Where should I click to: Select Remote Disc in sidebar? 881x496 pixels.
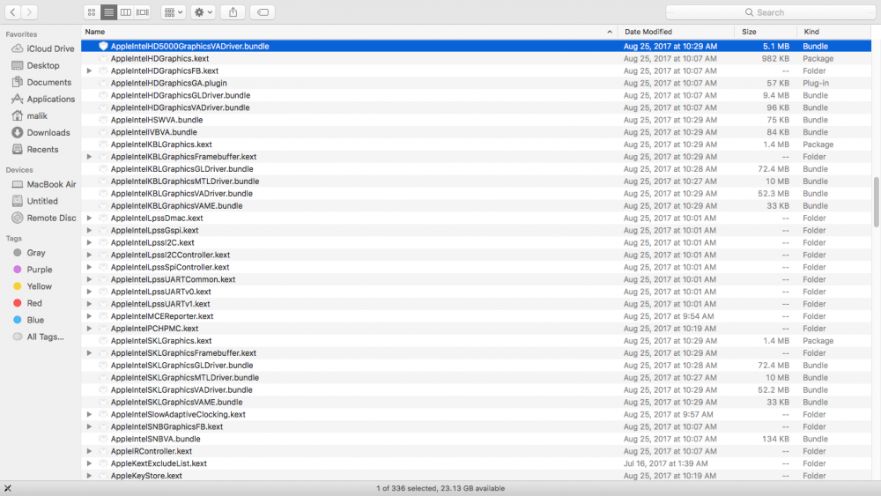[x=44, y=218]
